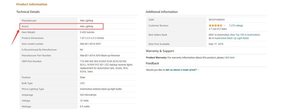Screen dimensions: 291x109
Task: Click 'tell us about a lower price?' link
Action: click(181, 70)
